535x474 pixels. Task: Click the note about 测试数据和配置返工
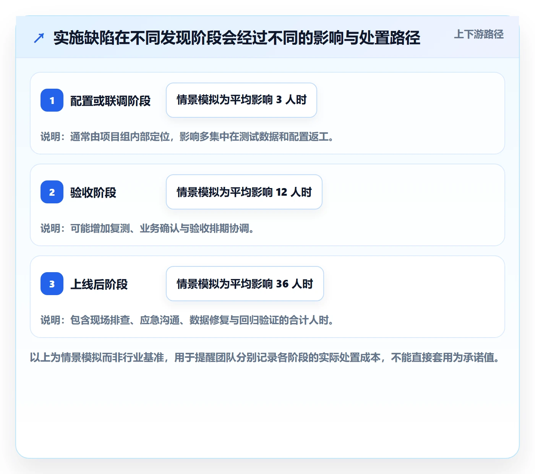coord(187,137)
